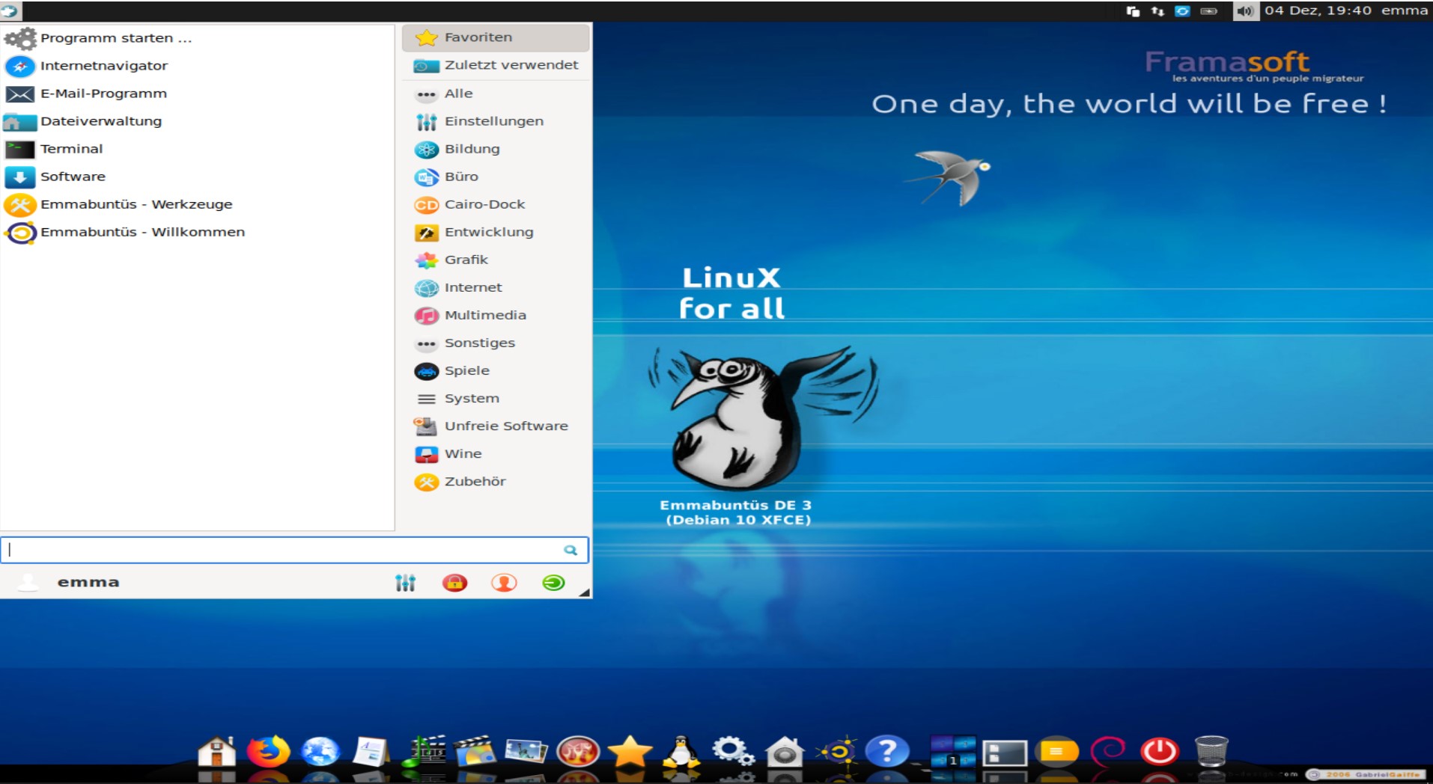Image resolution: width=1433 pixels, height=784 pixels.
Task: Launch Terminal from the favorites list
Action: (198, 149)
